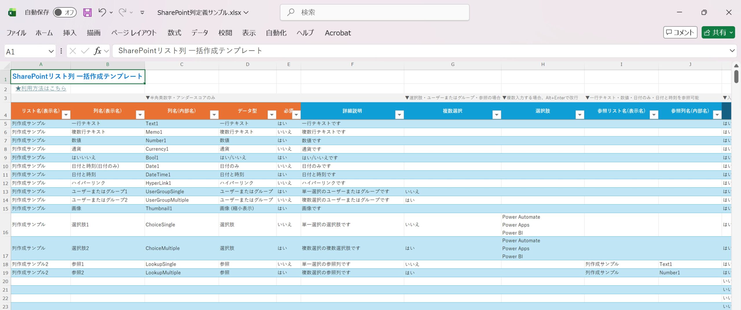Open the file name dropdown for SharePoint列定義サンプル.xlsx
741x310 pixels.
tap(246, 12)
